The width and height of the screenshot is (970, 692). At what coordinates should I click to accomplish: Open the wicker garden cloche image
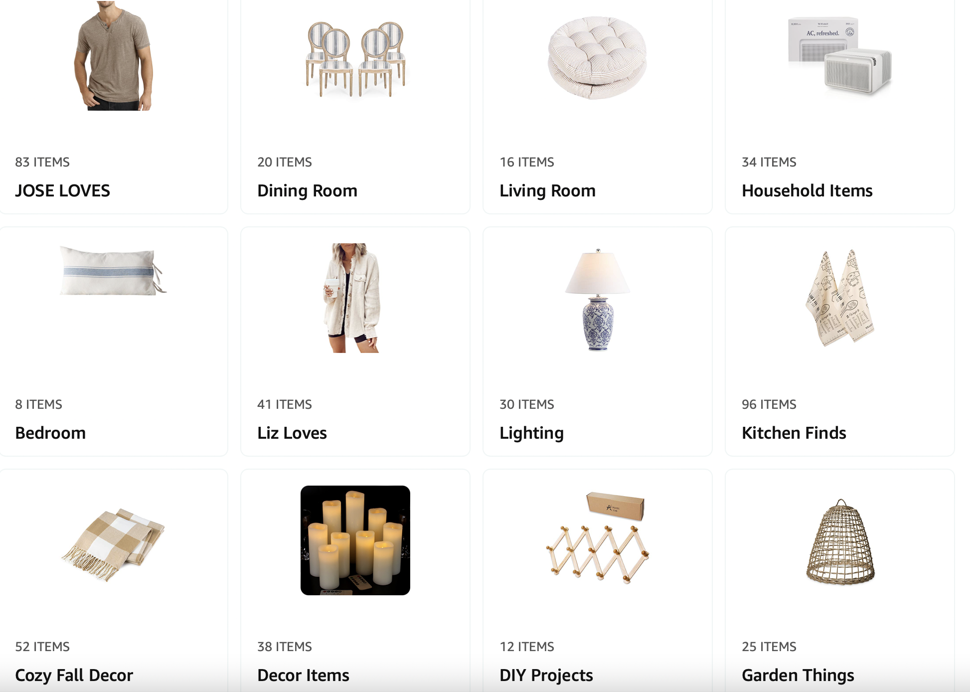[841, 541]
